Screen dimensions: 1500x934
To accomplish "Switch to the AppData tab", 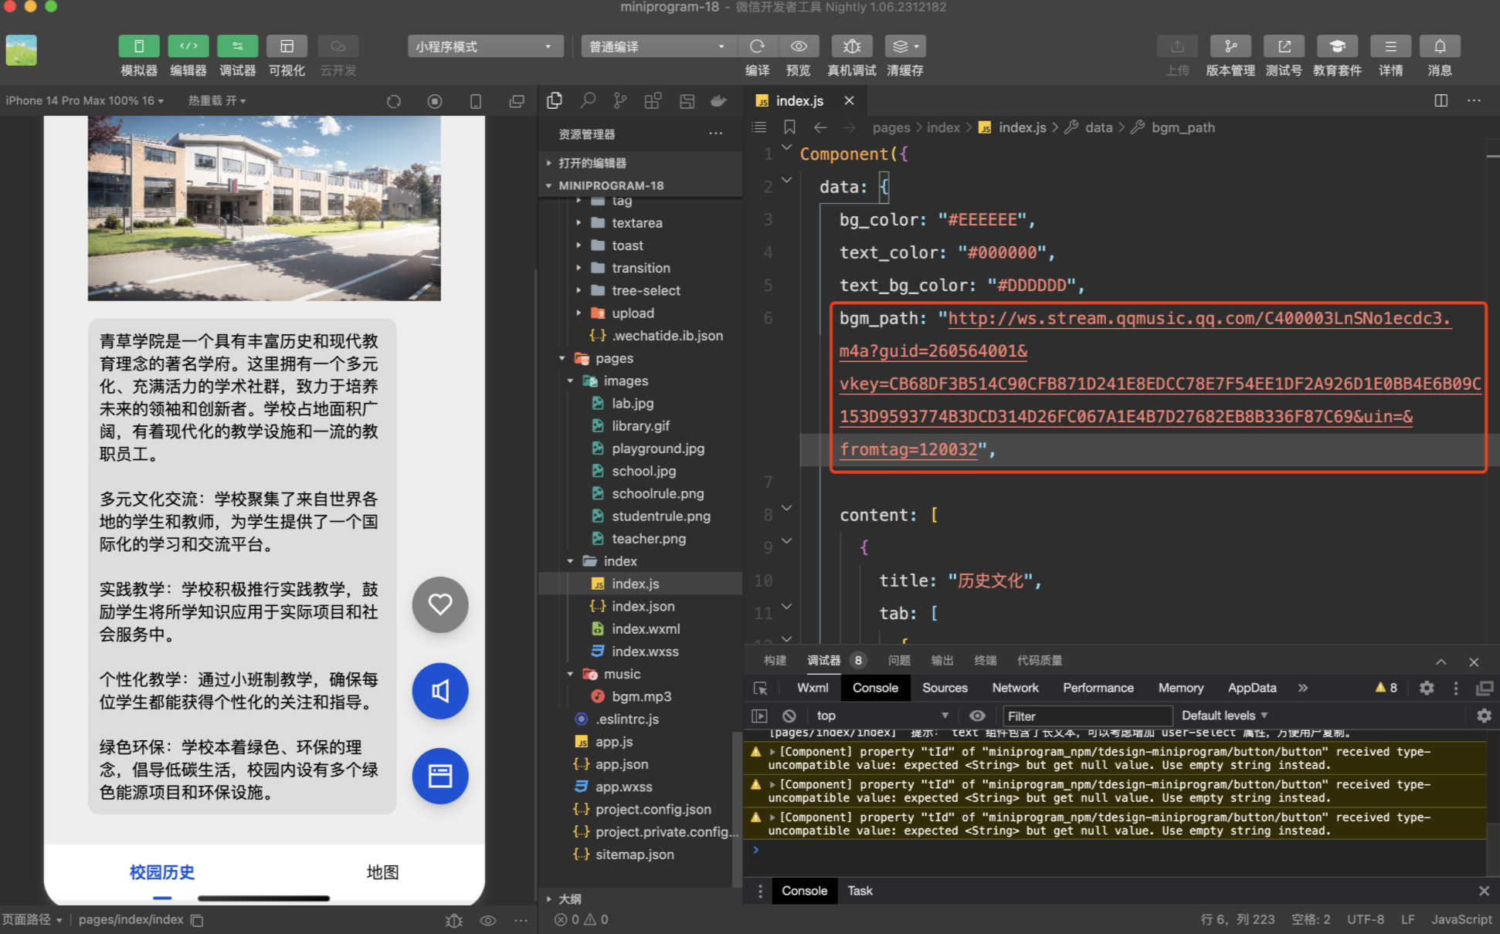I will [1251, 688].
